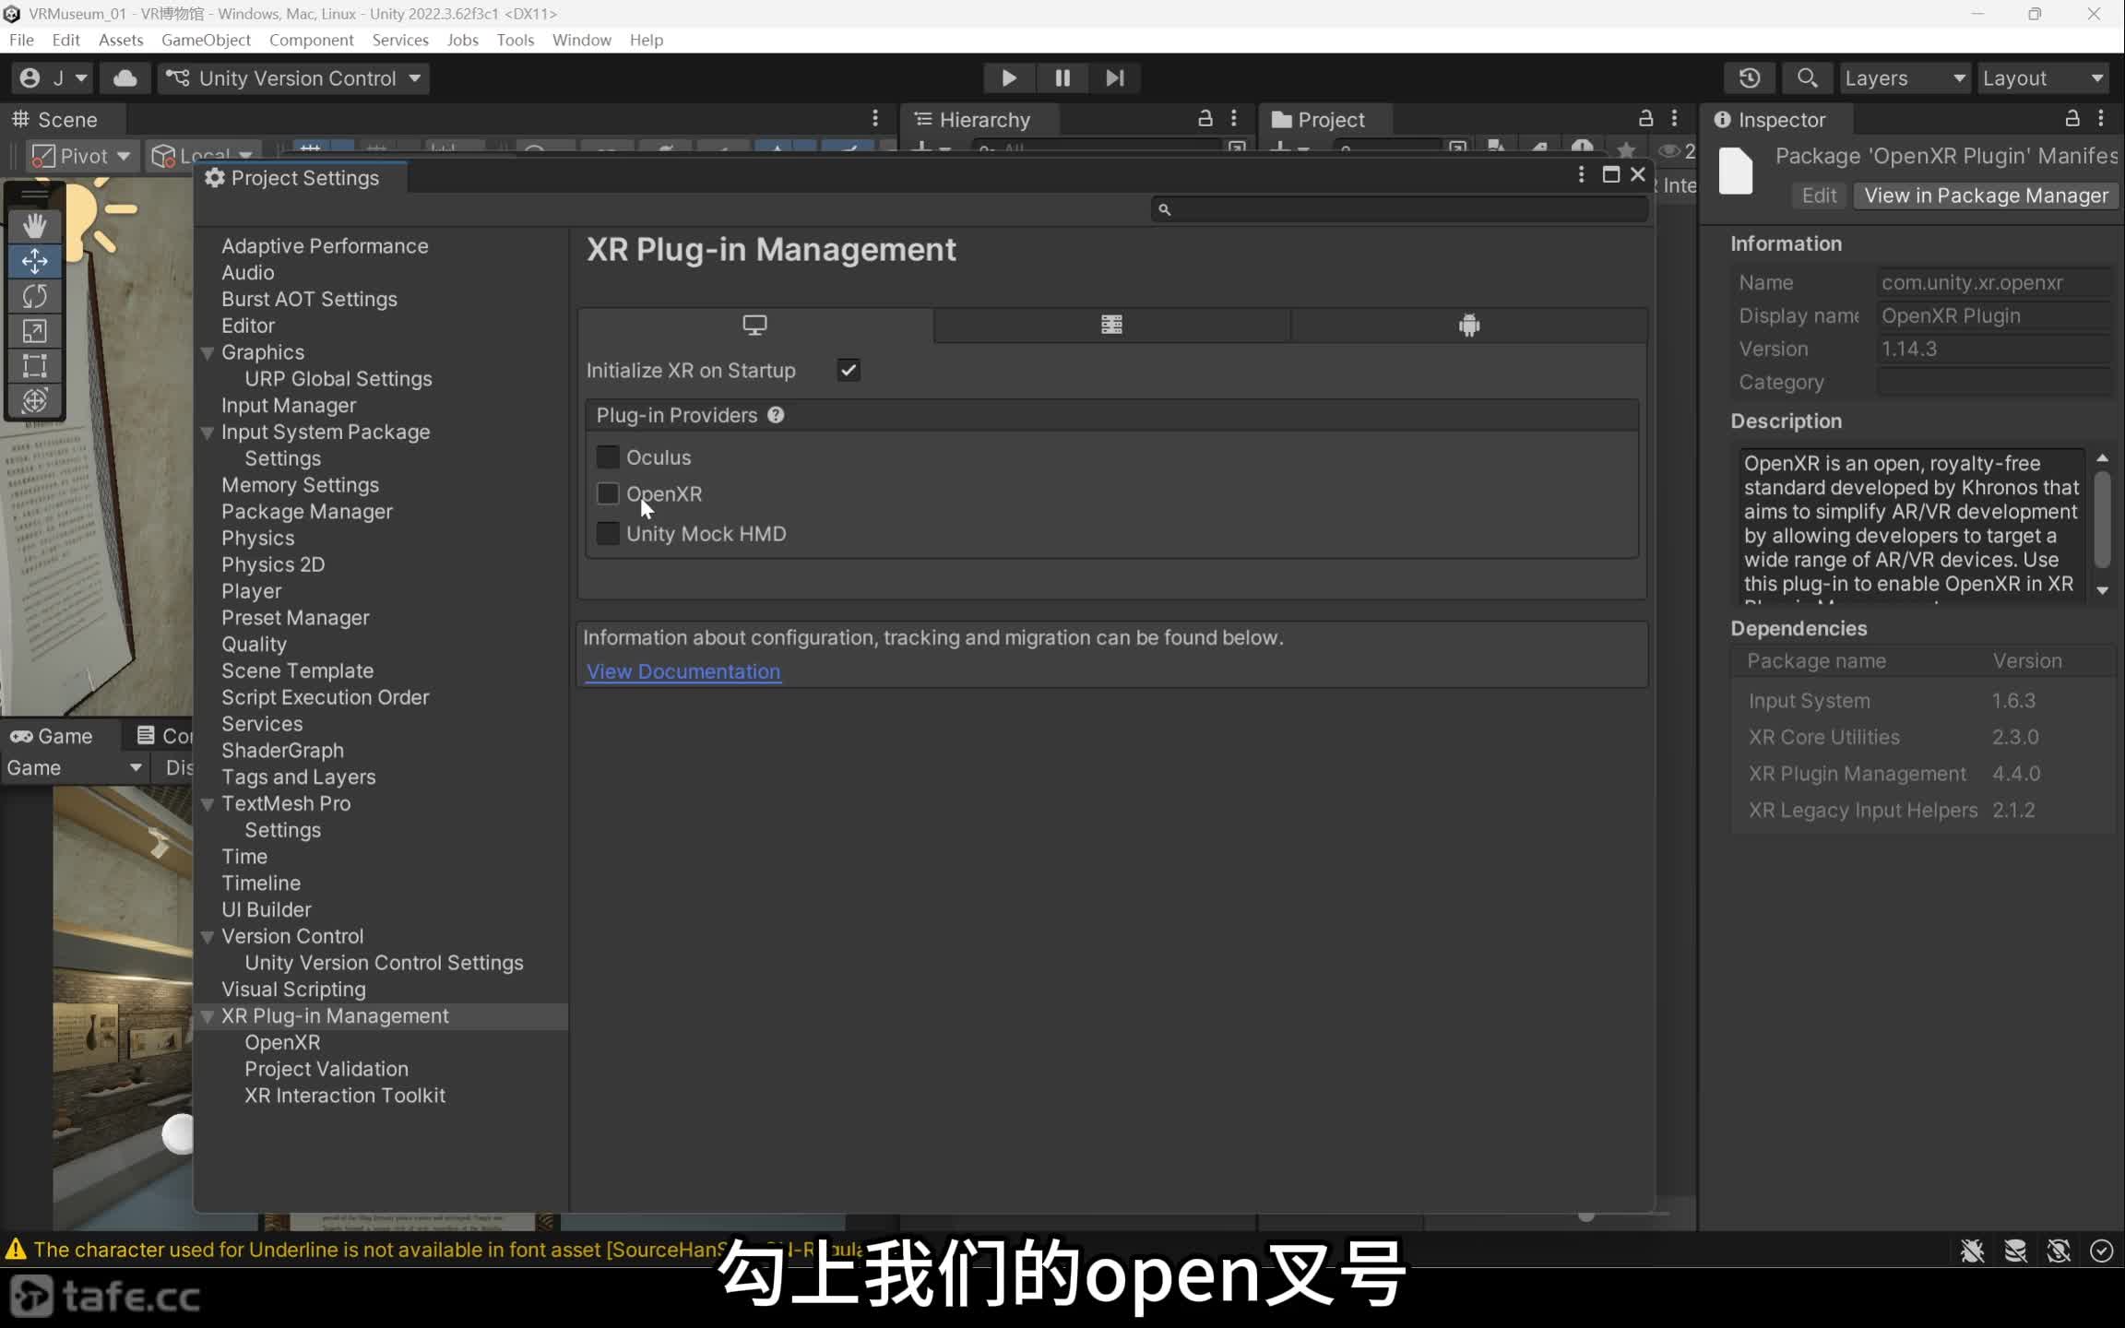Lock the Inspector panel
The image size is (2125, 1328).
coord(2072,119)
